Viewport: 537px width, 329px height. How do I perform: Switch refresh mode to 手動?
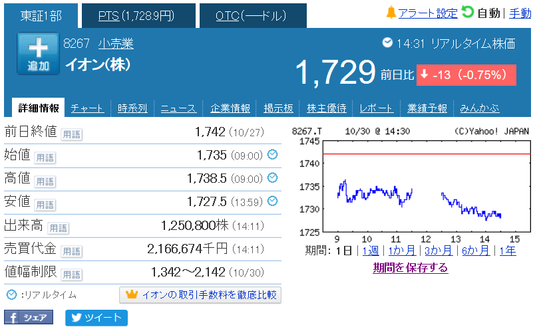pos(520,13)
